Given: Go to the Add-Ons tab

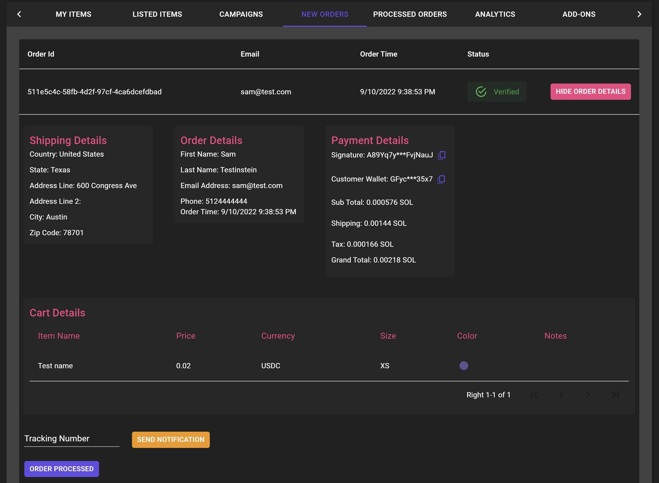Looking at the screenshot, I should pyautogui.click(x=579, y=14).
